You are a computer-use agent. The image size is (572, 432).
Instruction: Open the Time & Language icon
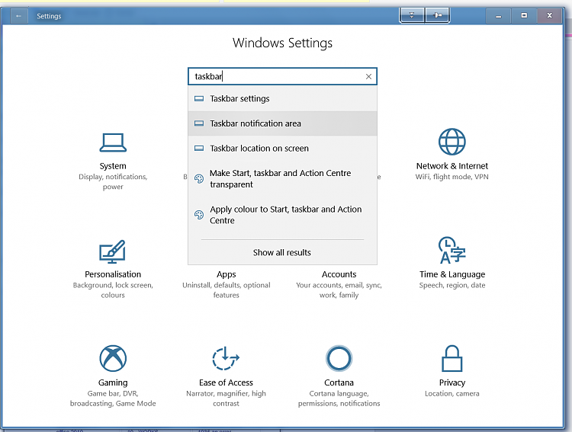(x=451, y=250)
